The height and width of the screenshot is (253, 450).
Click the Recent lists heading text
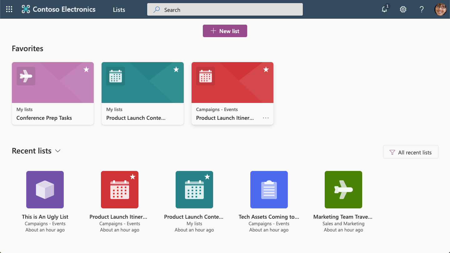click(32, 151)
